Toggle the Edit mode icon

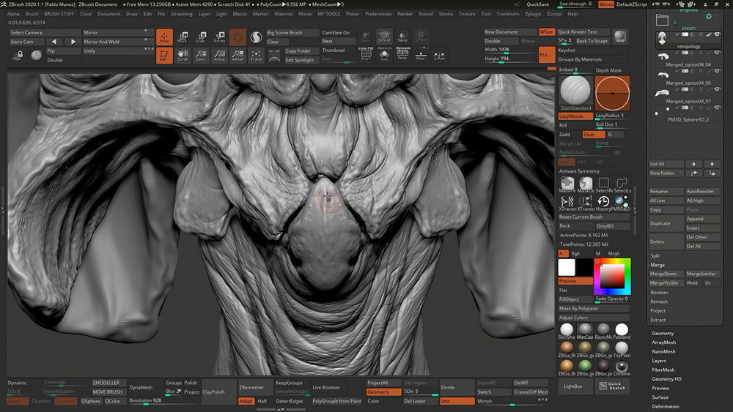(x=164, y=55)
